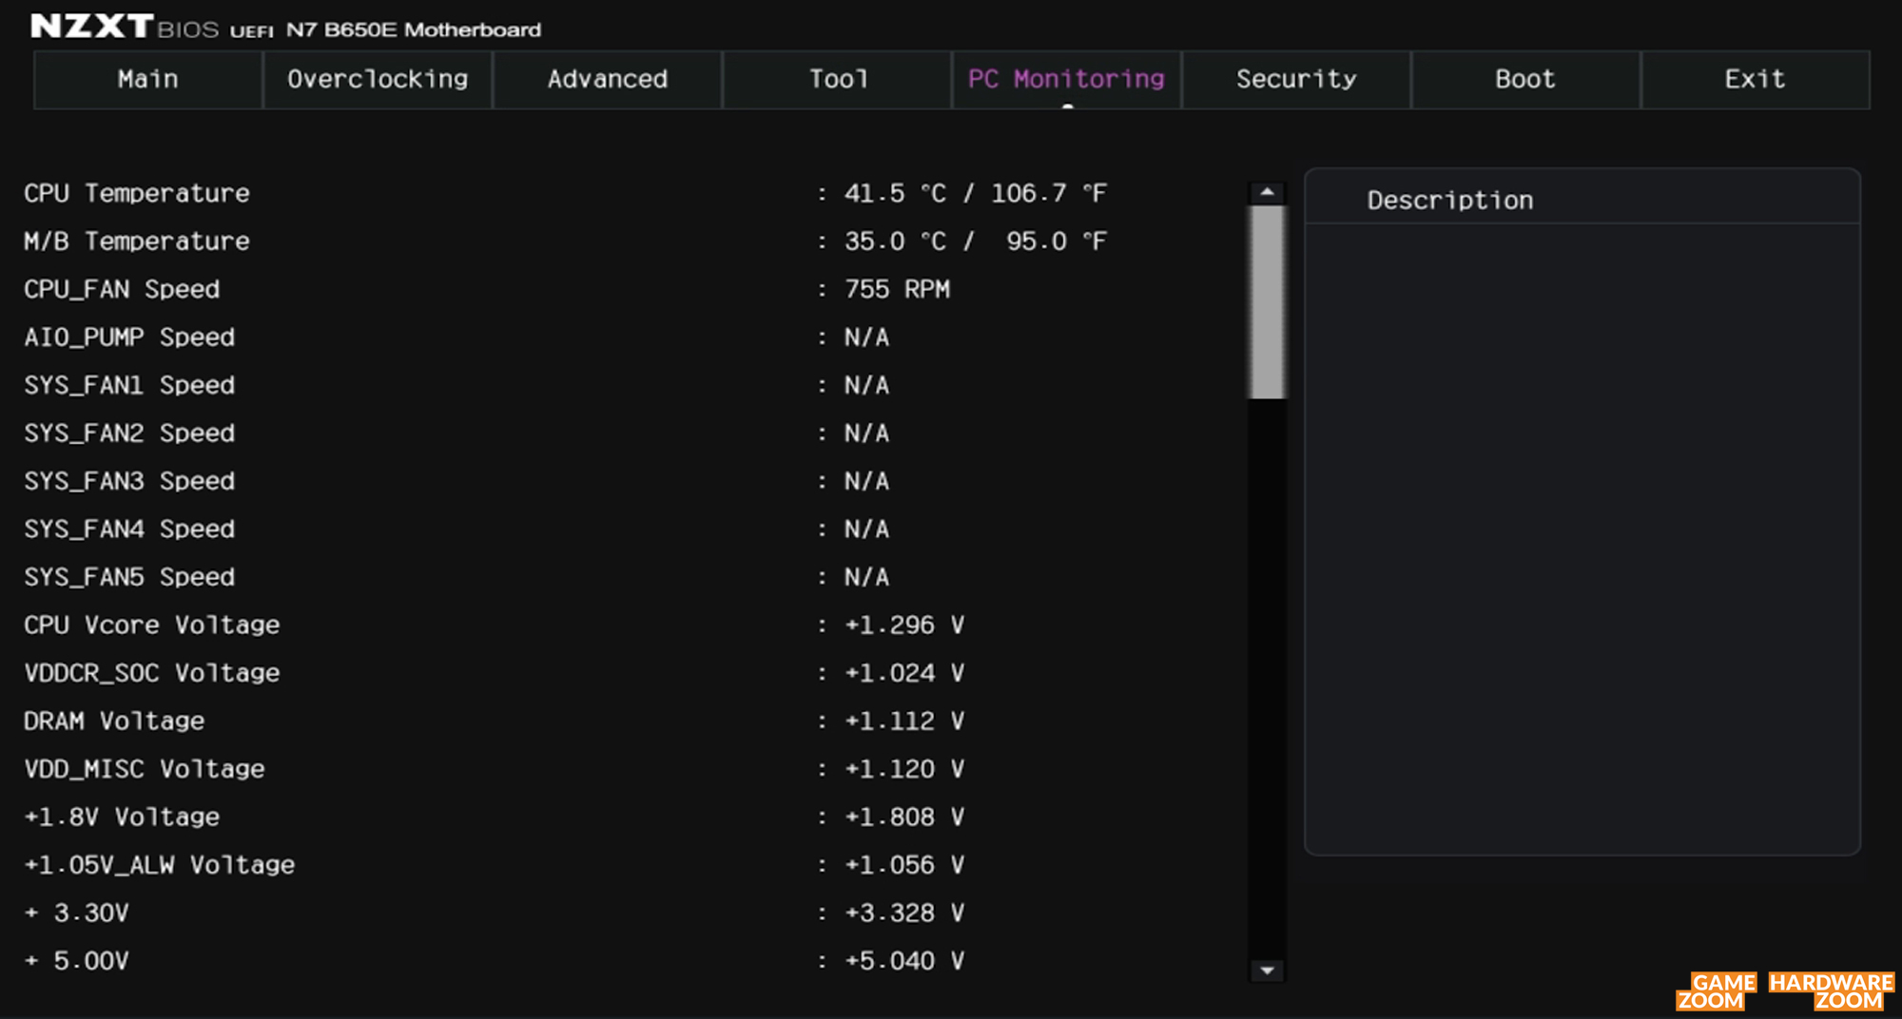Screen dimensions: 1902x1019
Task: Click the AIO_PUMP Speed N/A value
Action: (x=867, y=337)
